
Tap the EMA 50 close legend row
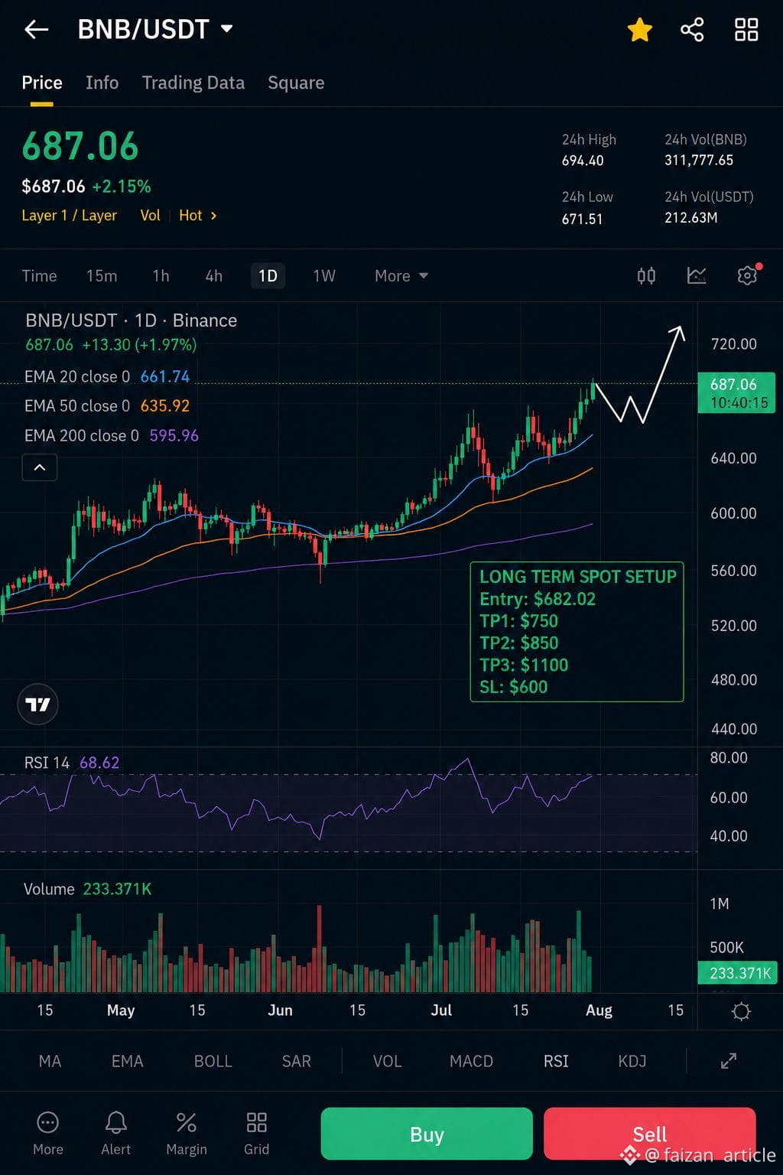tap(107, 405)
